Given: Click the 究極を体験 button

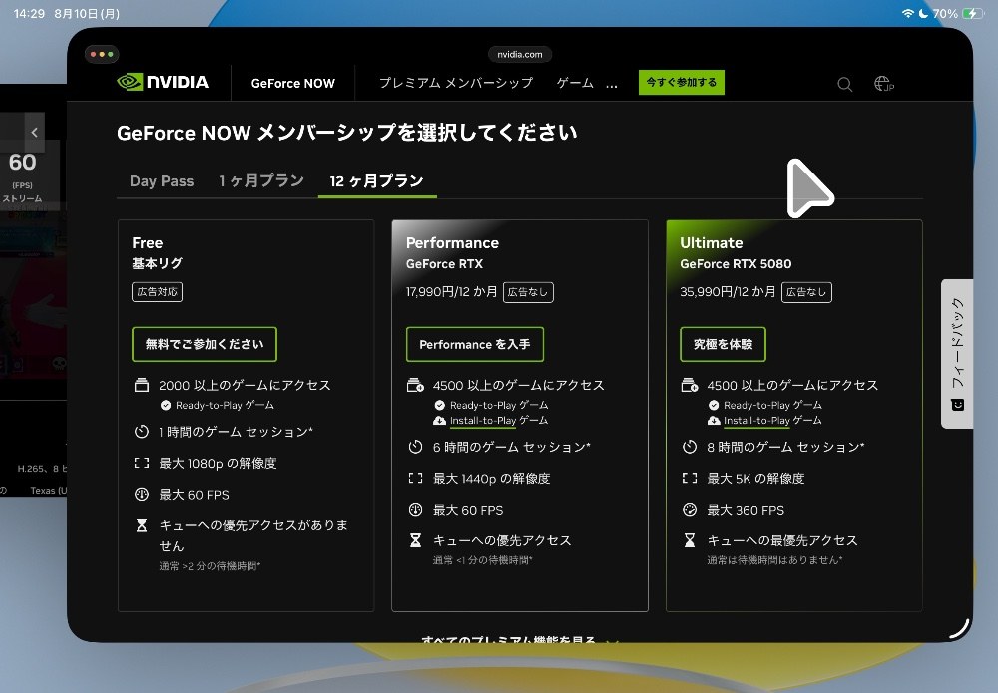Looking at the screenshot, I should pos(723,344).
